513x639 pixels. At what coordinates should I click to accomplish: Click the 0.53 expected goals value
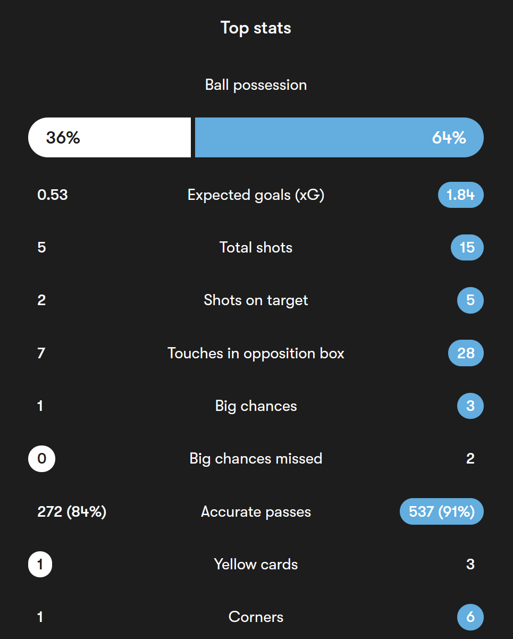tap(53, 195)
